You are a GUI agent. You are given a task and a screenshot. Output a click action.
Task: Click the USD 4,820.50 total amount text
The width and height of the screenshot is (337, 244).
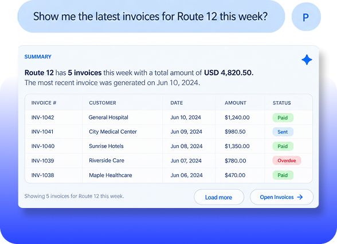tap(229, 73)
